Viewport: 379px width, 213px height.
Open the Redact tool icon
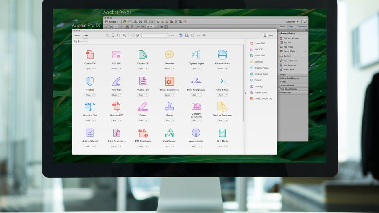(143, 106)
